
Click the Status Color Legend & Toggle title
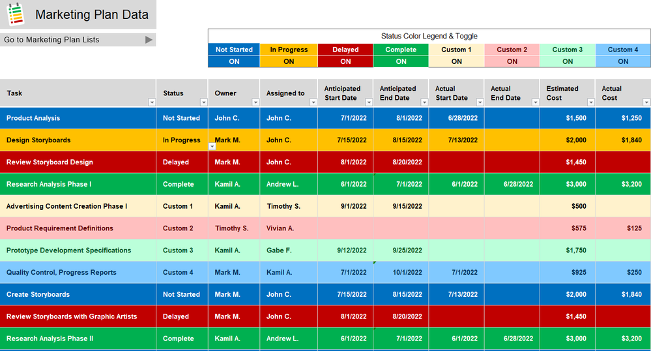[x=429, y=36]
